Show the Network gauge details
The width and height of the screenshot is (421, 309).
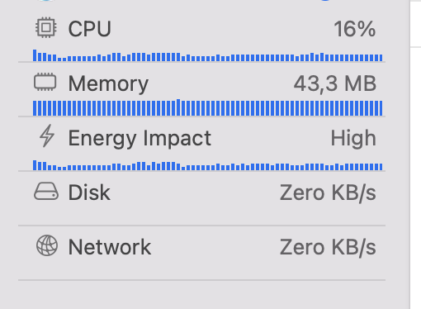(202, 253)
